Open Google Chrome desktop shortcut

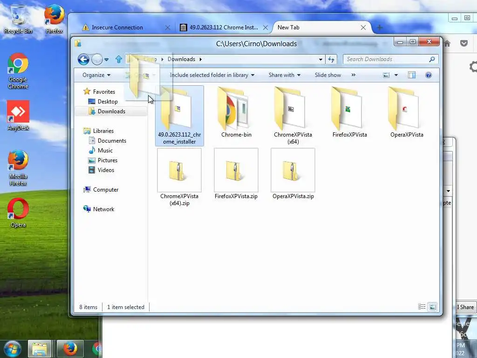[x=18, y=71]
